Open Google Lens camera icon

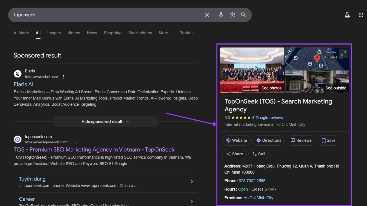coord(232,15)
